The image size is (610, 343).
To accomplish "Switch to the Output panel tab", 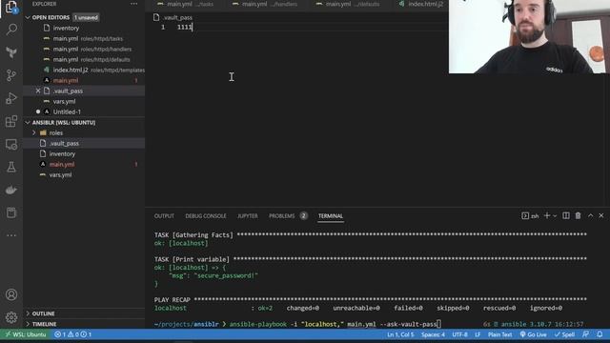I will (x=164, y=216).
